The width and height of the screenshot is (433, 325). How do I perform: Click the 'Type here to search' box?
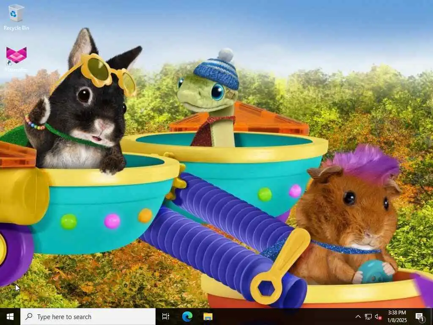click(88, 317)
